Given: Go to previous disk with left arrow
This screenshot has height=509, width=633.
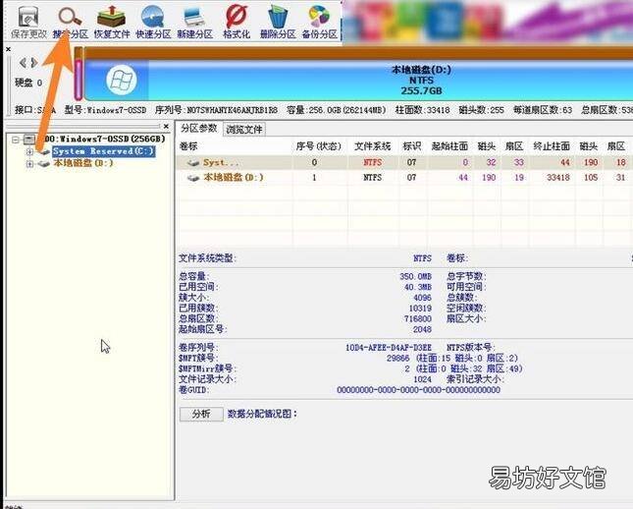Looking at the screenshot, I should [23, 63].
